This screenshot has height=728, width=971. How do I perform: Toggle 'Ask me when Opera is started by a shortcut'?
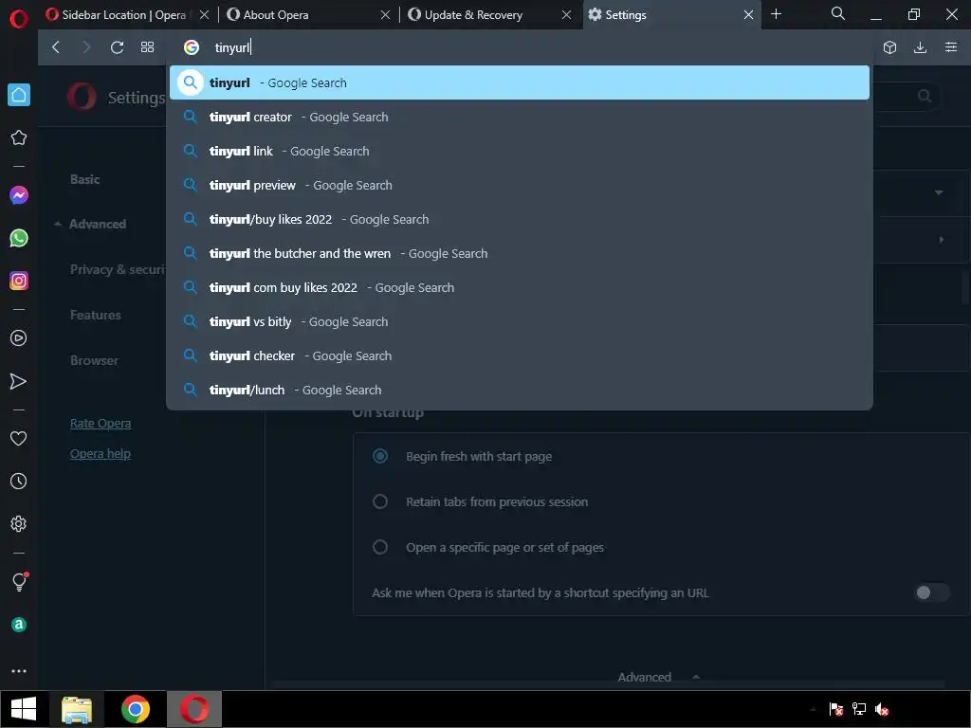[932, 593]
